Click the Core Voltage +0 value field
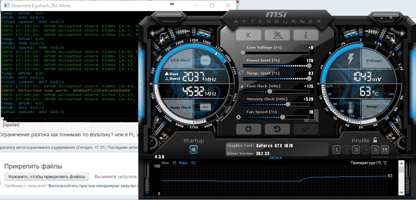 tap(311, 48)
